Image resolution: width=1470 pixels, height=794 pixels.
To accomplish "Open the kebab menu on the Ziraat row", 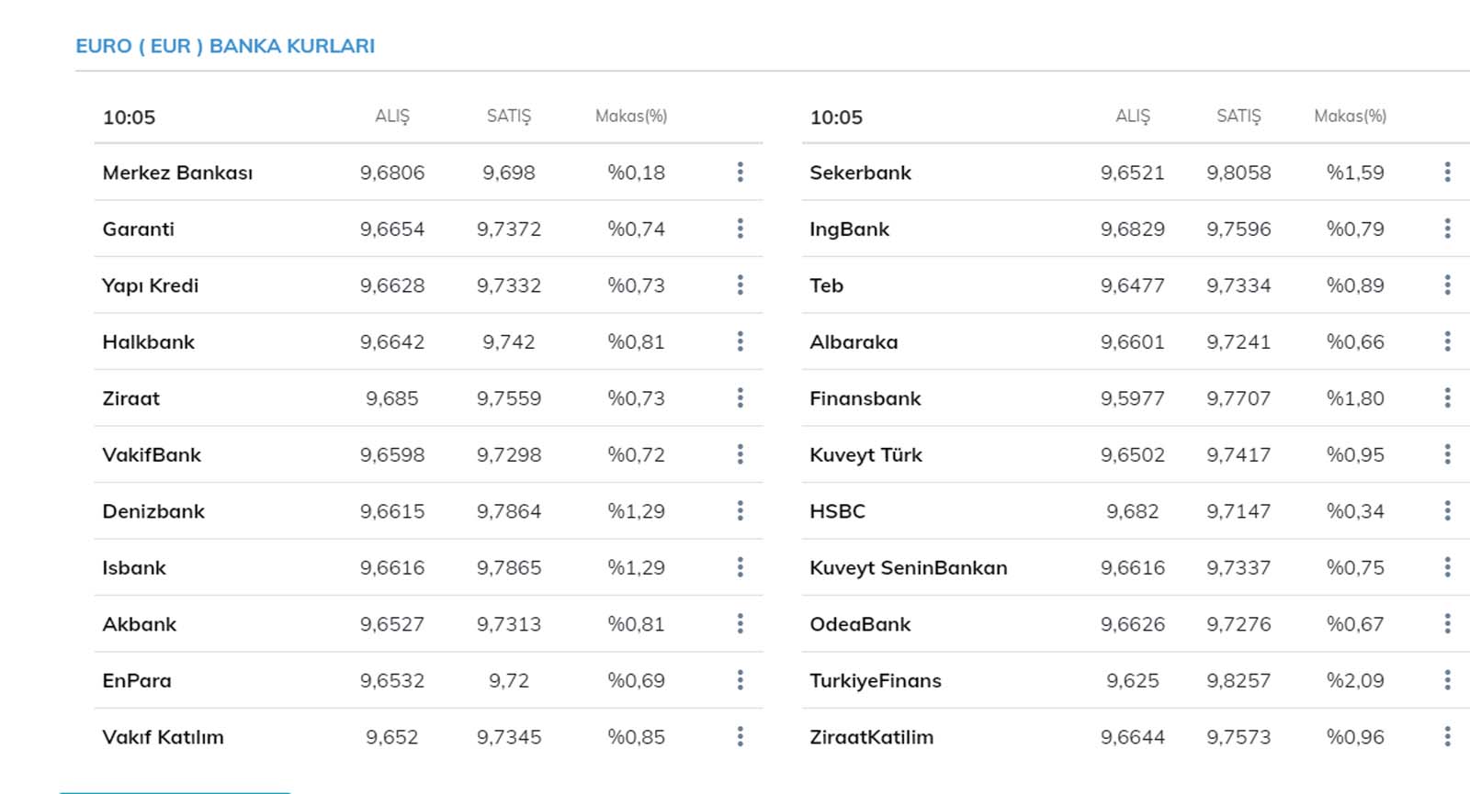I will pyautogui.click(x=740, y=398).
